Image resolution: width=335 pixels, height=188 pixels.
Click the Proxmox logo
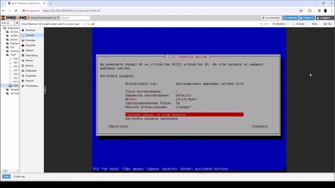[15, 18]
